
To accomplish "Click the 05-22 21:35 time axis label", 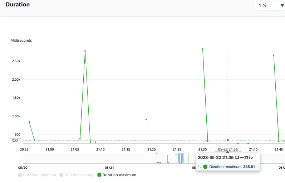I will click(228, 149).
